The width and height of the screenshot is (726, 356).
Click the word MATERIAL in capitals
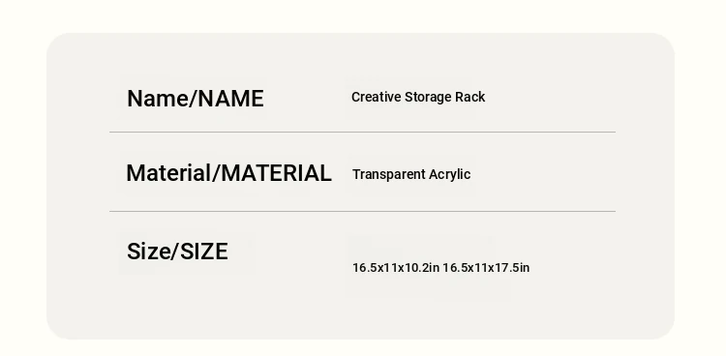[277, 173]
